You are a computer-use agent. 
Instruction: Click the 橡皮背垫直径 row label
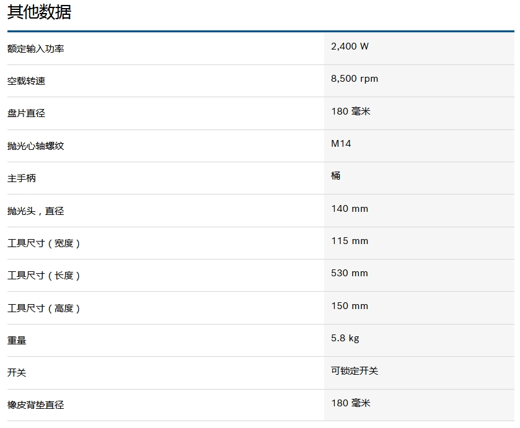(35, 405)
